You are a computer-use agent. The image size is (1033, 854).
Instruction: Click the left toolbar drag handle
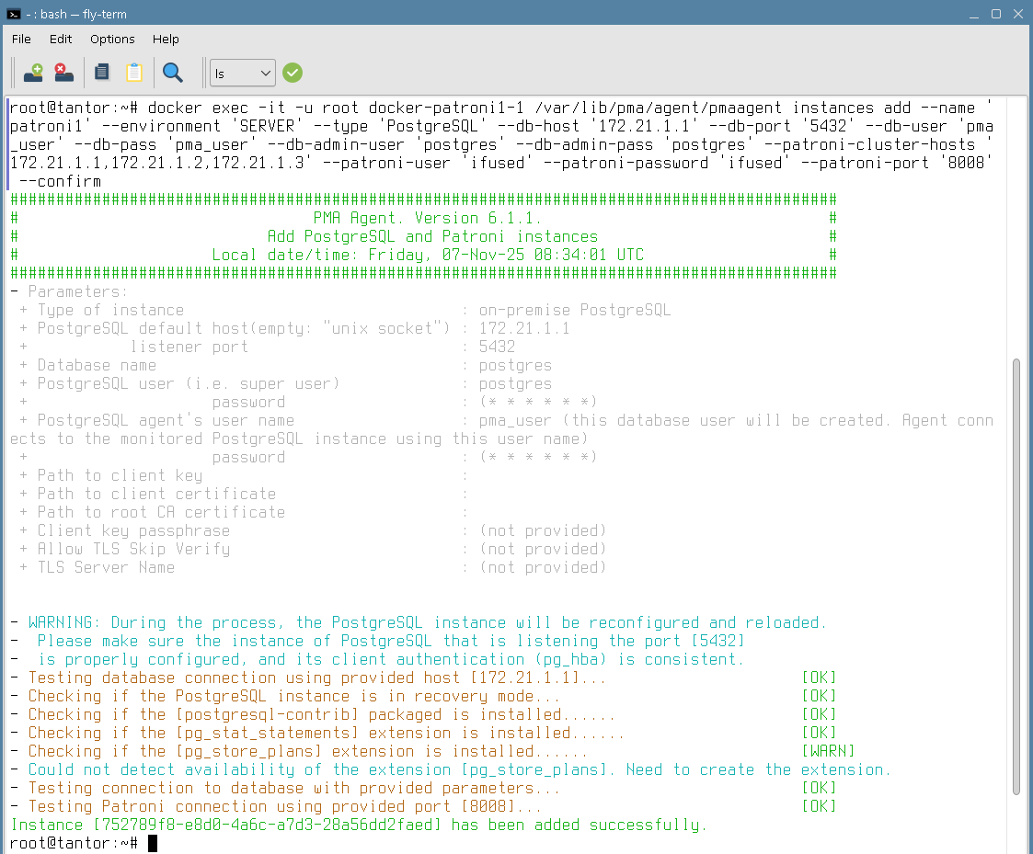(13, 73)
